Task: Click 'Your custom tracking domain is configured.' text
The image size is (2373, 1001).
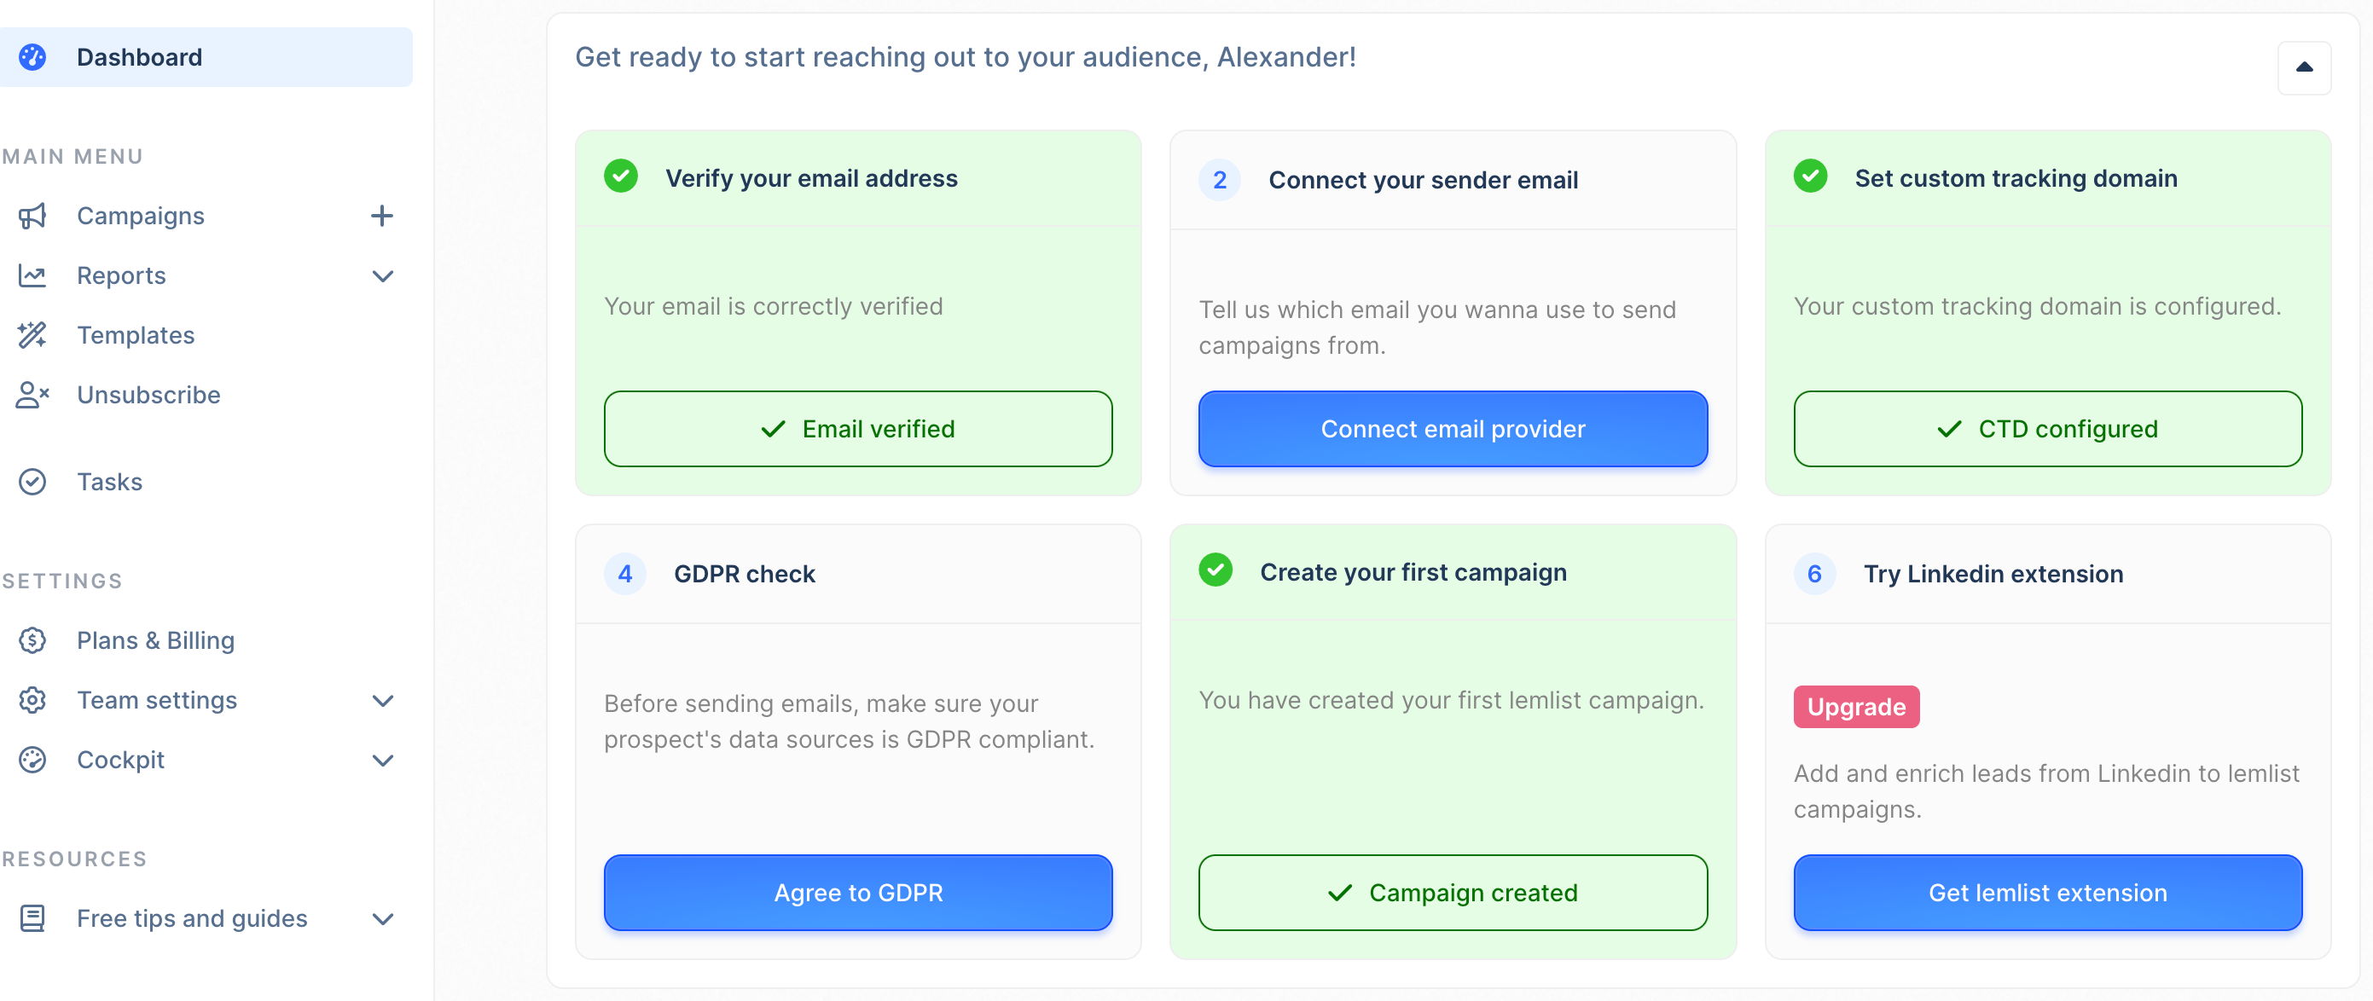Action: [2038, 307]
